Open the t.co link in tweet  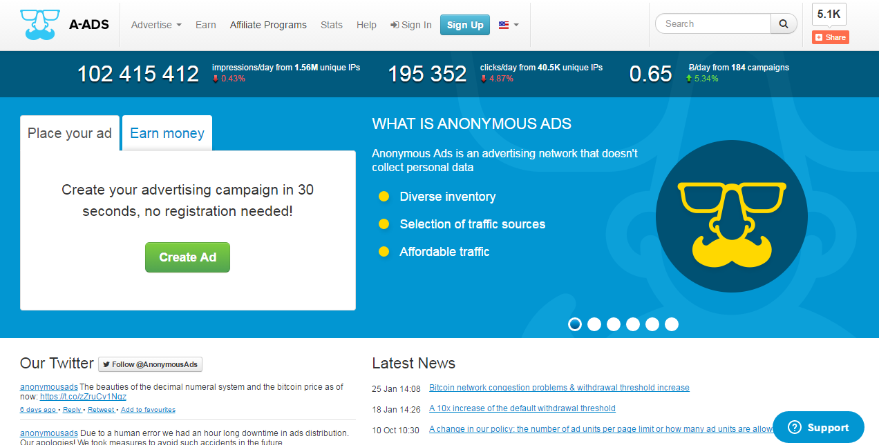pos(83,397)
